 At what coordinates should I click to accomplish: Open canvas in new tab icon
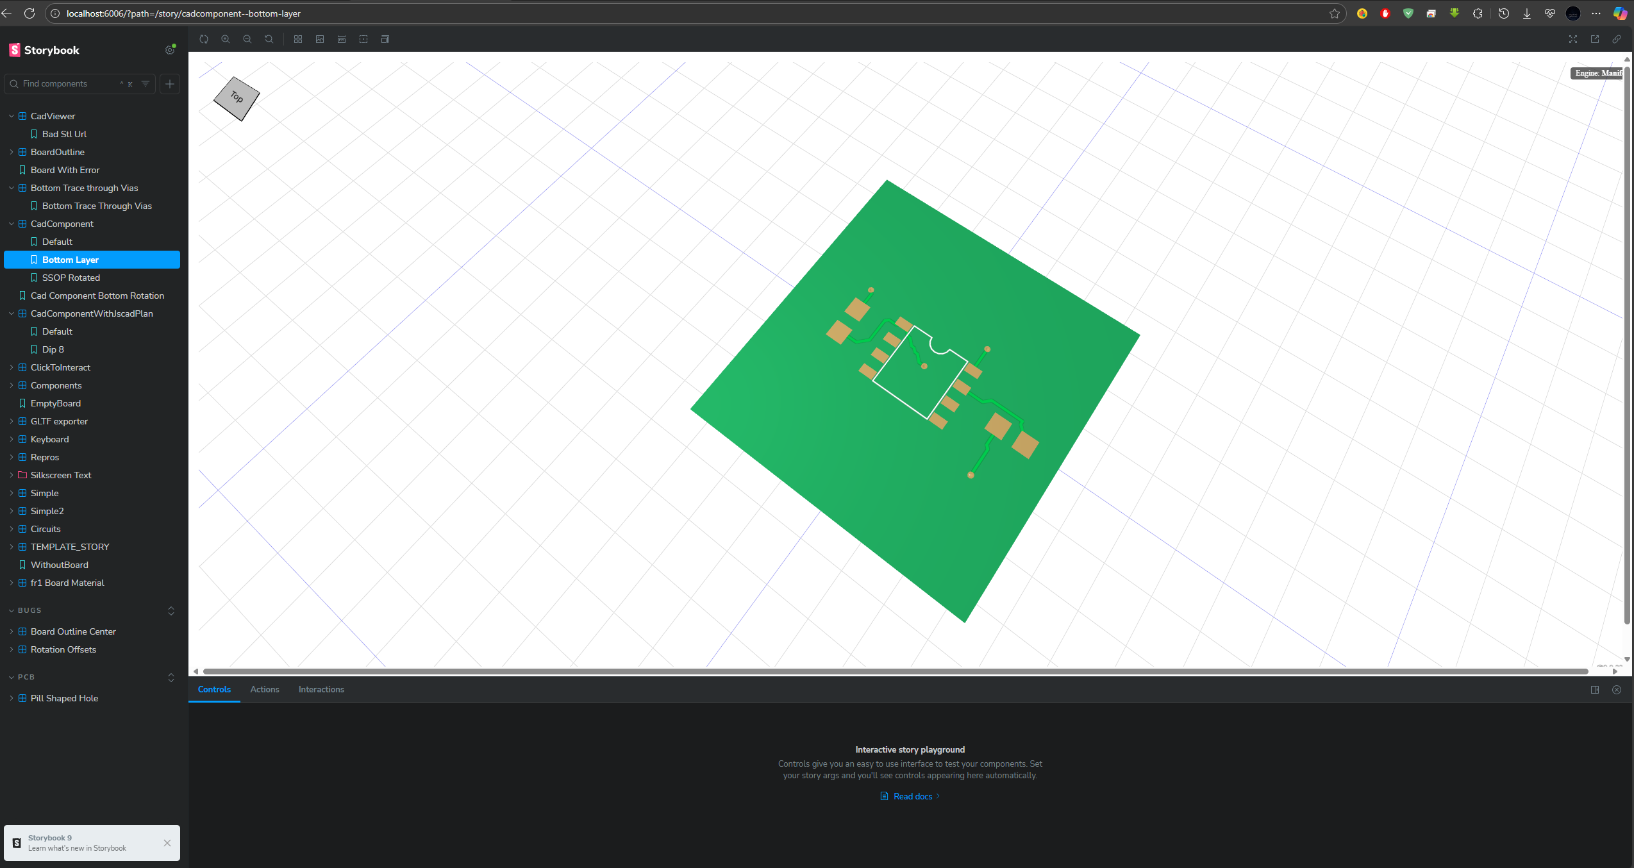click(1595, 39)
